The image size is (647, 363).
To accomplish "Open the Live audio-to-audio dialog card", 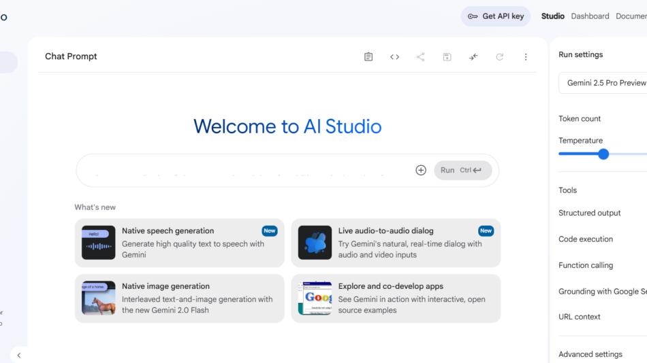I will (x=396, y=243).
